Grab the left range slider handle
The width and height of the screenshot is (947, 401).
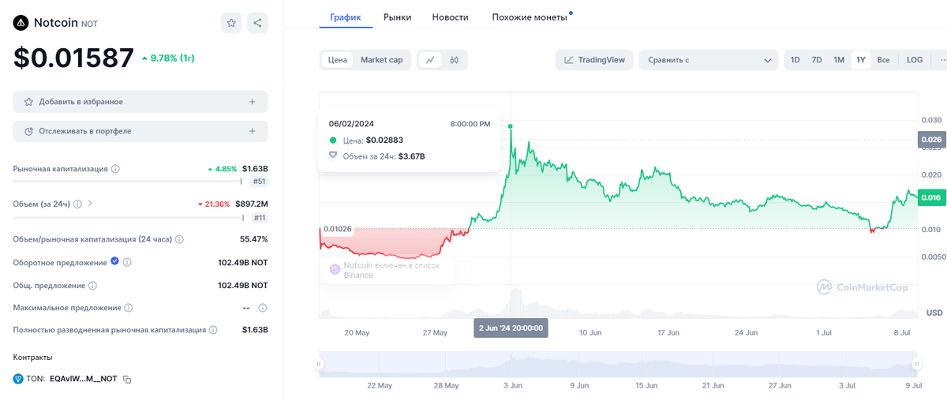click(320, 364)
